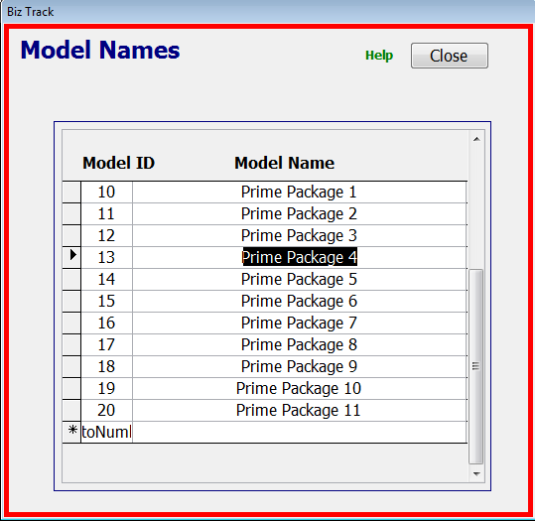The height and width of the screenshot is (521, 535).
Task: Click the scroll up arrow
Action: coord(476,139)
